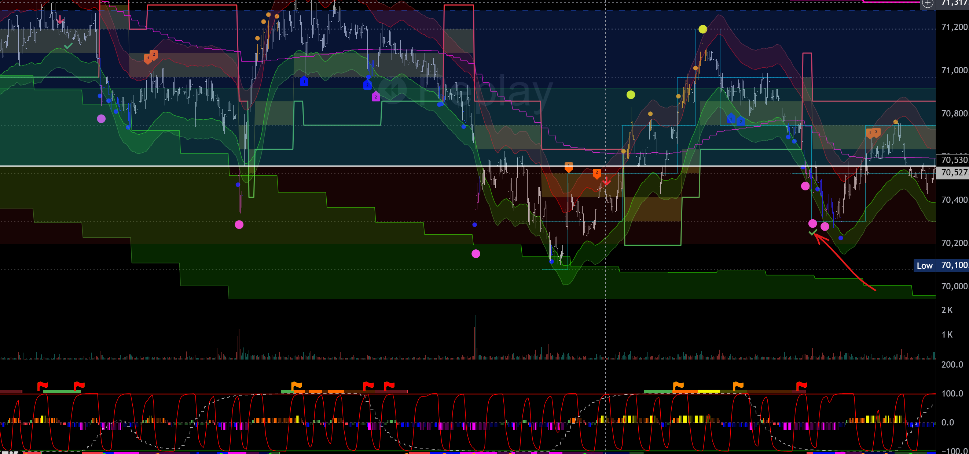Click the plus button on the price scale

tap(928, 3)
